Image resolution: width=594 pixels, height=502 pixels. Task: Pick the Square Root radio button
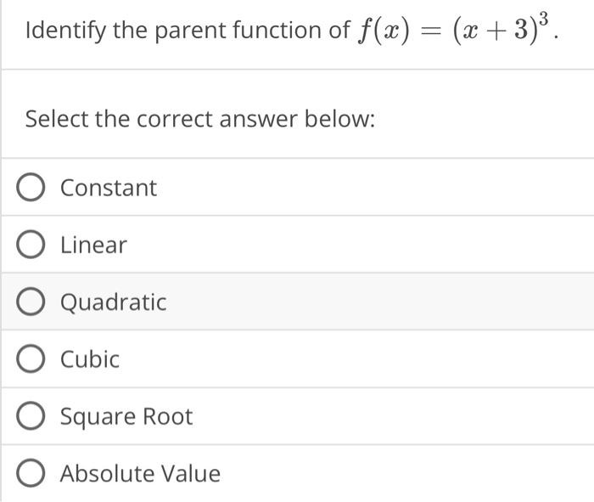[31, 416]
